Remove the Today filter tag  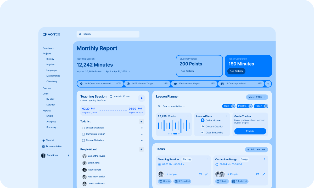click(x=266, y=106)
